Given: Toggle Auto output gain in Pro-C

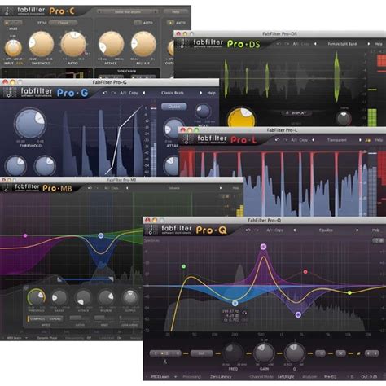Looking at the screenshot, I should [170, 23].
